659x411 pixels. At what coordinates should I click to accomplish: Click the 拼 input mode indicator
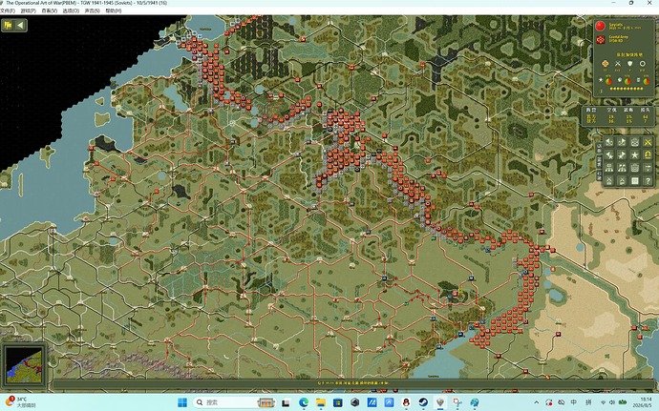click(589, 402)
